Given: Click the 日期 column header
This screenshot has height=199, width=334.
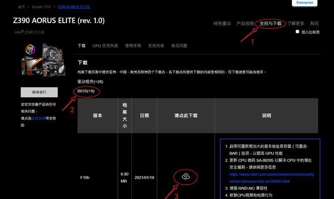Looking at the screenshot, I should [x=144, y=115].
